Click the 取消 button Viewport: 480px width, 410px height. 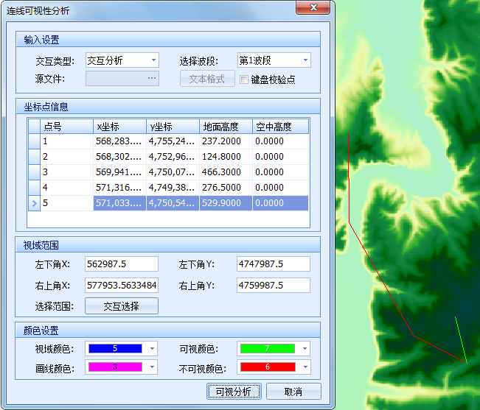(x=293, y=391)
